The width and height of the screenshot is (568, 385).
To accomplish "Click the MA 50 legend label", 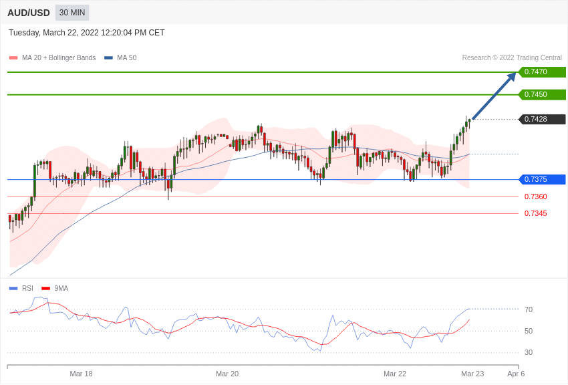I will pyautogui.click(x=127, y=57).
